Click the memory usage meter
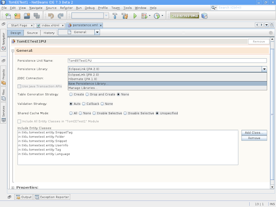Screen dimensions: 276x207 click(x=185, y=16)
